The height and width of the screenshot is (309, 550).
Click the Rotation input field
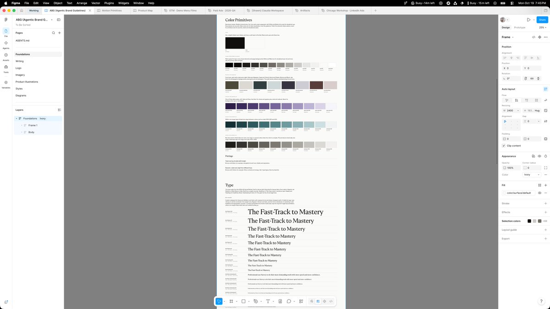click(x=512, y=79)
